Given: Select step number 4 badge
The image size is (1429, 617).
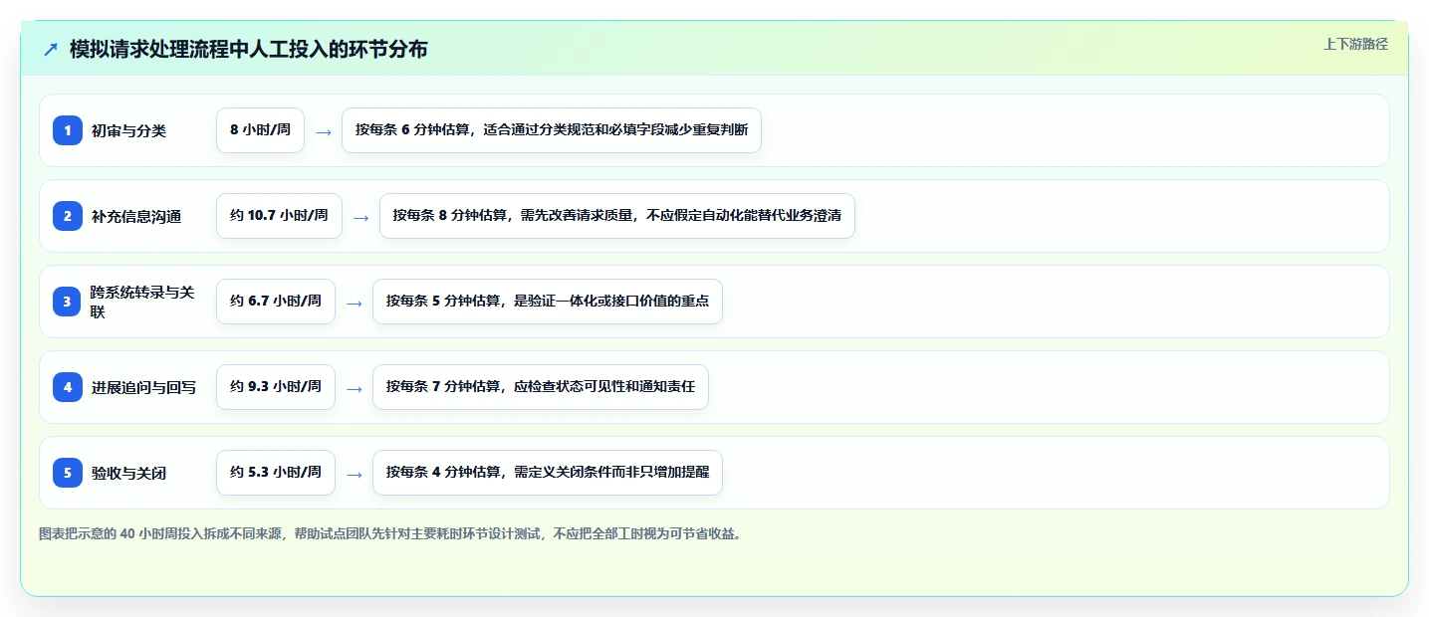Looking at the screenshot, I should pyautogui.click(x=68, y=387).
